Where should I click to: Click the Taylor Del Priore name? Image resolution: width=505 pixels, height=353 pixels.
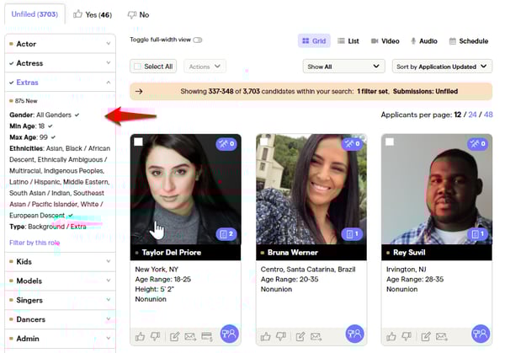pyautogui.click(x=172, y=253)
